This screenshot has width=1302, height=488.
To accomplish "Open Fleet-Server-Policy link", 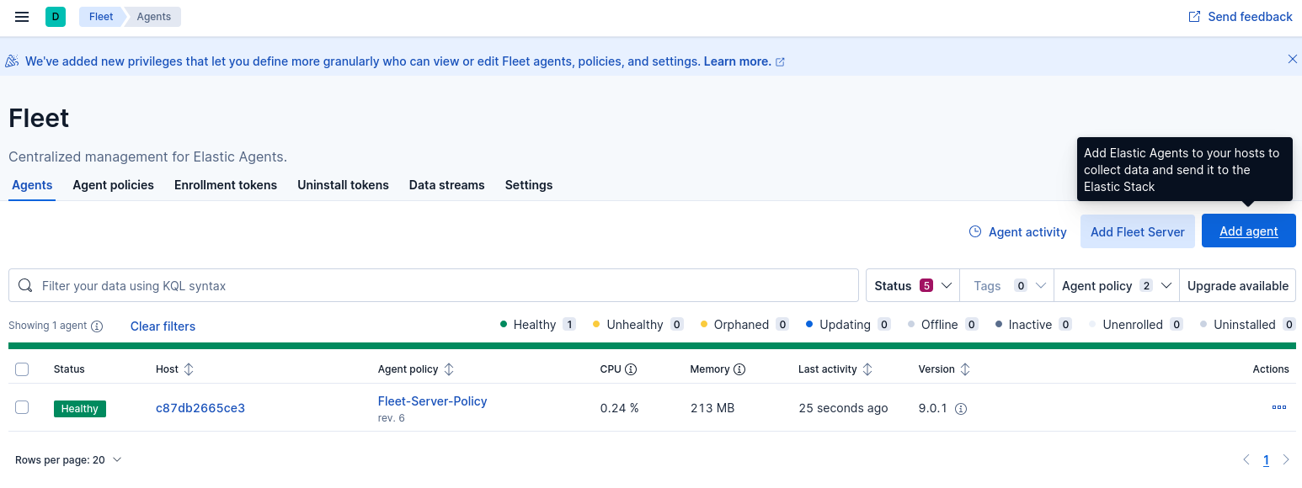I will click(433, 401).
